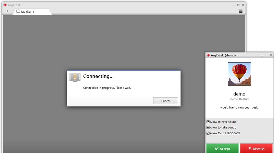This screenshot has height=153, width=274.
Task: Dismiss the demo connection request
Action: 256,149
